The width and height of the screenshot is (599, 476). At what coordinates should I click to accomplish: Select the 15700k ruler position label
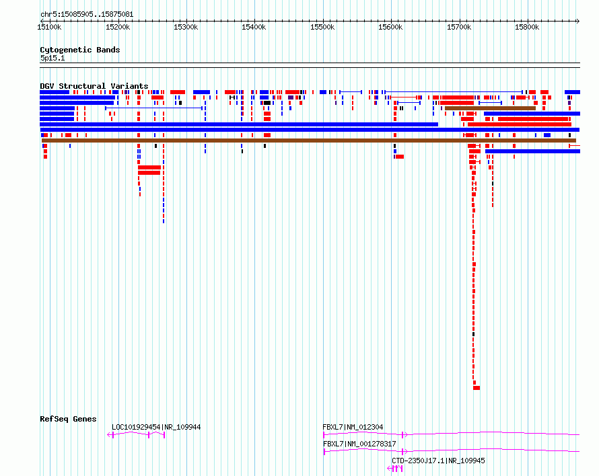[459, 27]
